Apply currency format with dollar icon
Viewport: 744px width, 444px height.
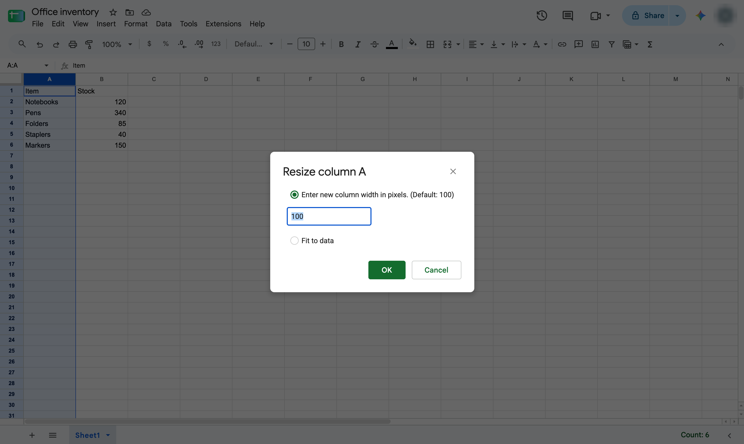coord(149,44)
